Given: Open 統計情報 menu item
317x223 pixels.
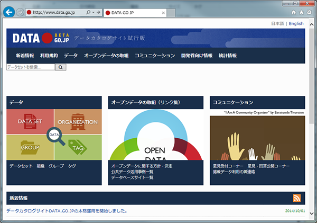Looking at the screenshot, I should (x=228, y=56).
